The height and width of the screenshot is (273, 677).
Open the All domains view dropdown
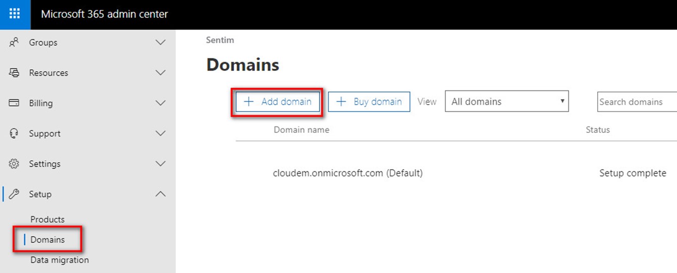[x=507, y=102]
